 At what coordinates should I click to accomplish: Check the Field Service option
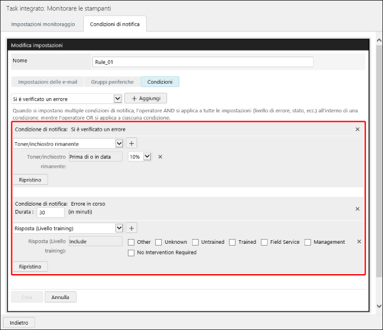(x=265, y=242)
